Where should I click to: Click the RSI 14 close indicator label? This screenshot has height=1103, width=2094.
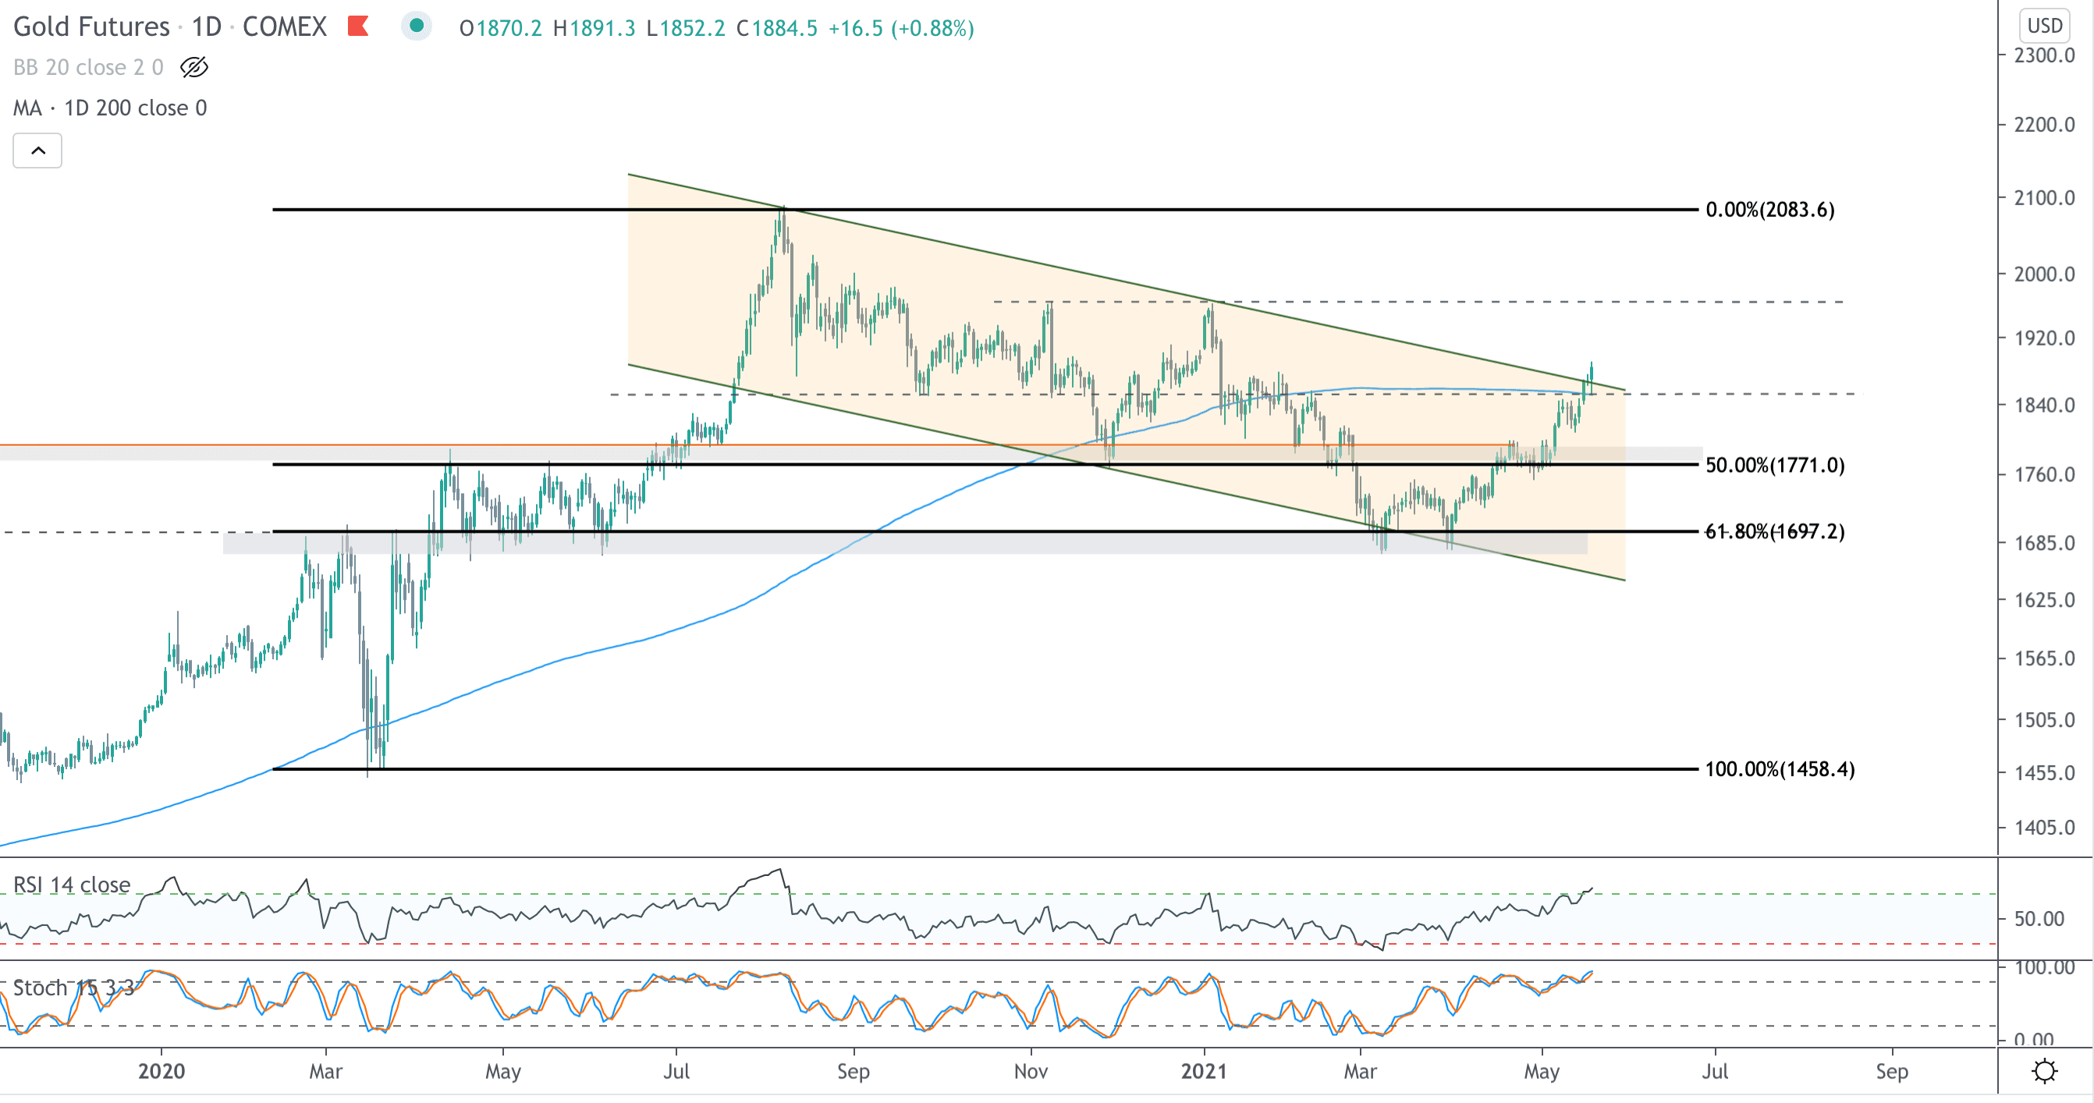point(72,885)
